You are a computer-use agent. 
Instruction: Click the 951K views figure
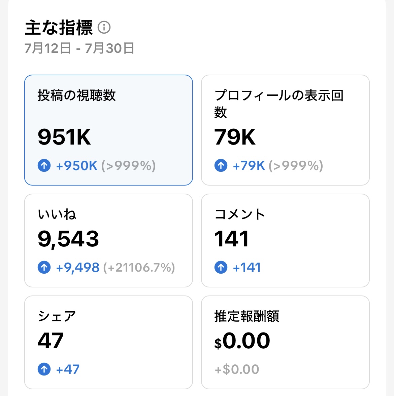64,137
